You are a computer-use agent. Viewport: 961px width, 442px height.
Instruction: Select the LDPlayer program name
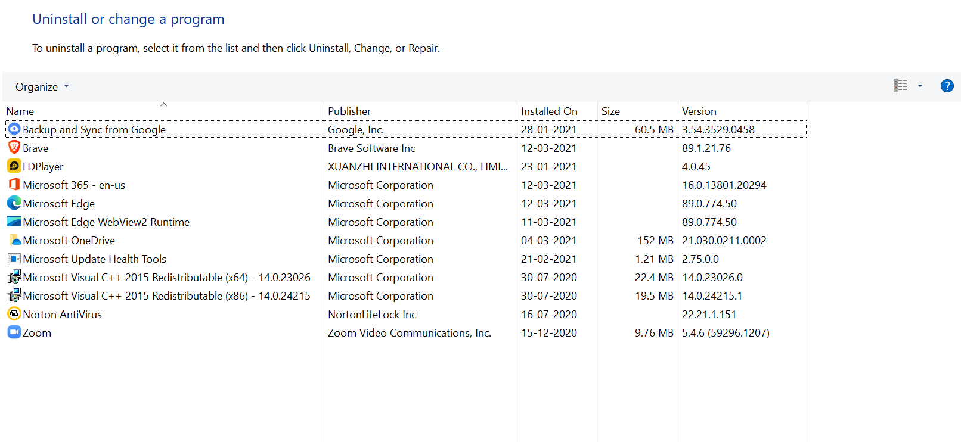(43, 167)
